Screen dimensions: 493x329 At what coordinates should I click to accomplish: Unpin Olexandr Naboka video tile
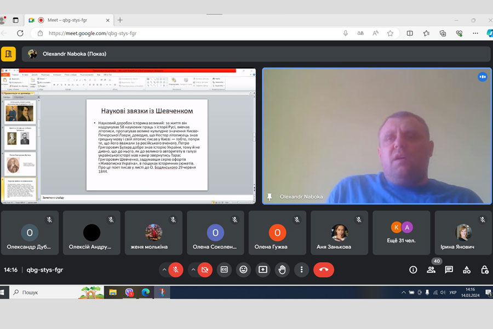tap(270, 197)
